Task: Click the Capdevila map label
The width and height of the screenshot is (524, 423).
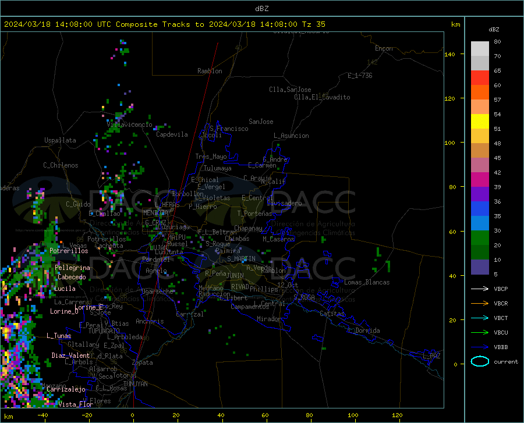Action: (x=172, y=134)
